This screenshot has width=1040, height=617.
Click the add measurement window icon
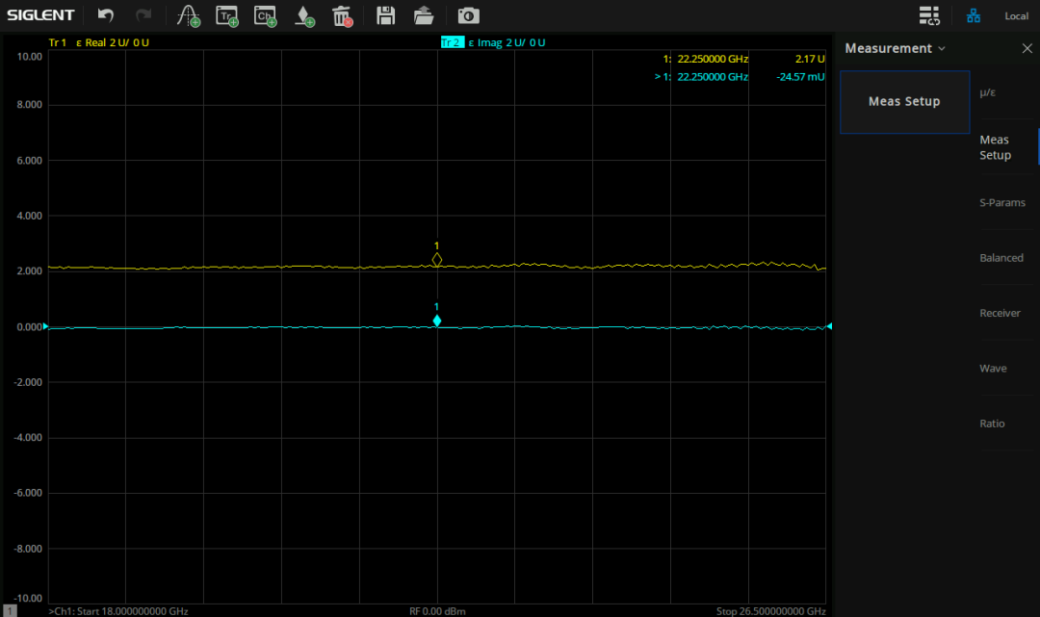(x=188, y=15)
